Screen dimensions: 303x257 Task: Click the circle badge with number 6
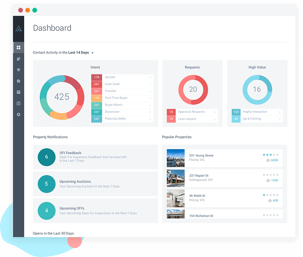click(x=47, y=157)
